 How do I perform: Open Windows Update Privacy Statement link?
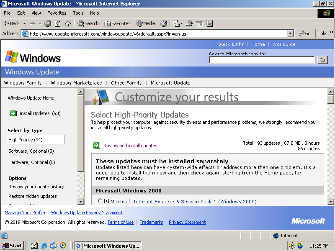tap(87, 213)
